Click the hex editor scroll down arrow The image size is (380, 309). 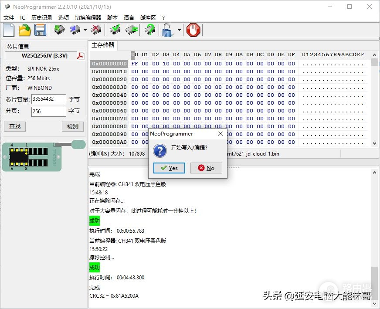tap(374, 143)
